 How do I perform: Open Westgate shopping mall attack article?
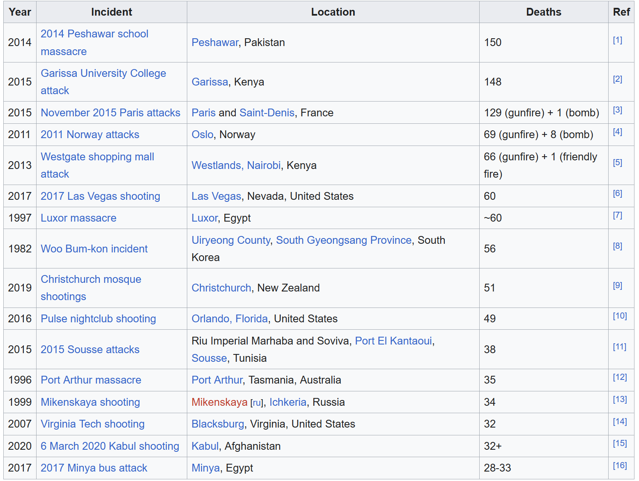click(97, 165)
